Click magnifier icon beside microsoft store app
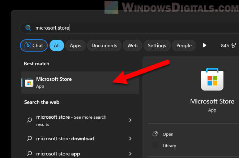 pyautogui.click(x=29, y=154)
